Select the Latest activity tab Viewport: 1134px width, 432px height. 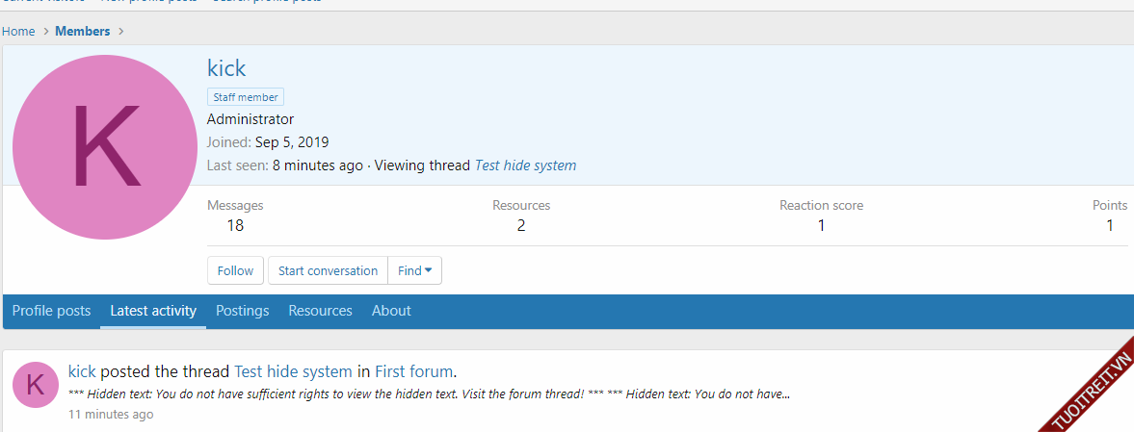click(153, 311)
